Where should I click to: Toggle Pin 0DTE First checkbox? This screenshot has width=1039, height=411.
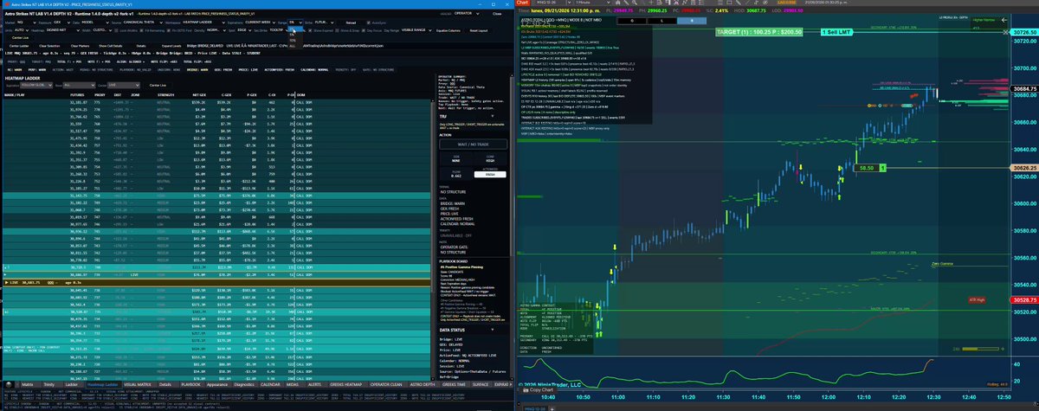point(169,30)
